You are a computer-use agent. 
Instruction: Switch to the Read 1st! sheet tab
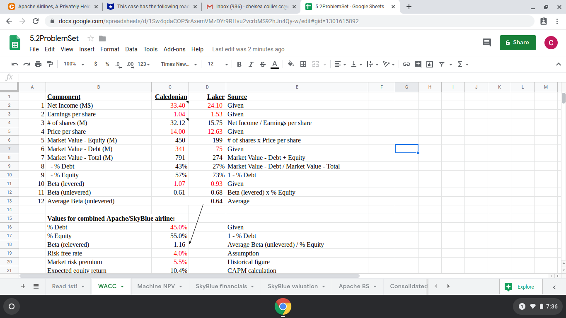[x=68, y=286]
